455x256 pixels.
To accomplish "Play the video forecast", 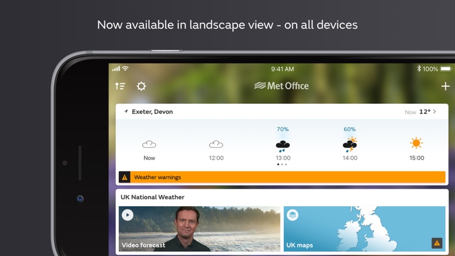I will (x=127, y=215).
